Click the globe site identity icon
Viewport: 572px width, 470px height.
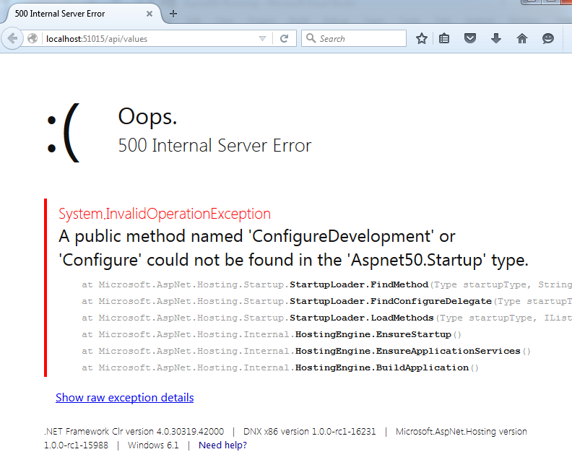pyautogui.click(x=33, y=39)
